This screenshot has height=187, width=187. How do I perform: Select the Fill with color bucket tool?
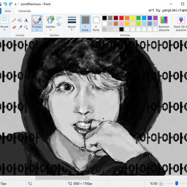[x=20, y=20]
